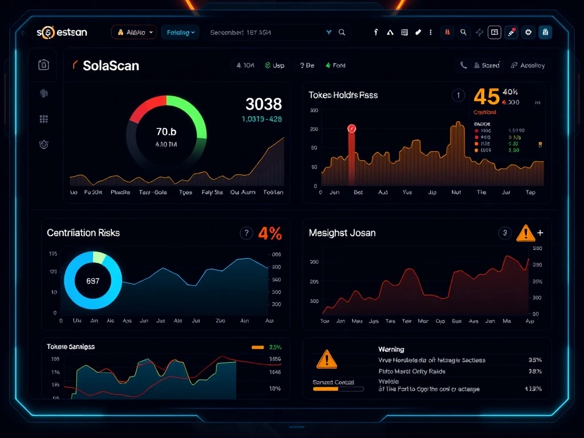Click the Adeitoy button
The image size is (584, 438).
(528, 65)
